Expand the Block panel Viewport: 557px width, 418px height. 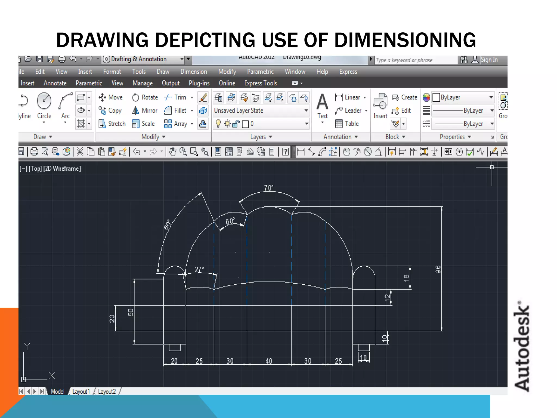tap(395, 137)
